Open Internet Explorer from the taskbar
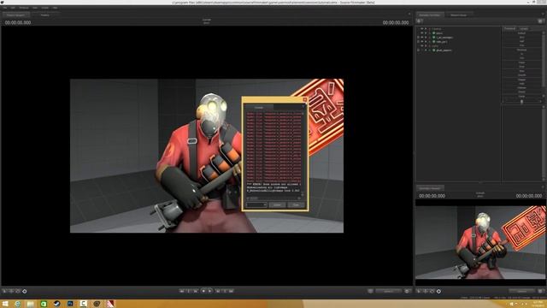The height and width of the screenshot is (308, 547). click(17, 304)
